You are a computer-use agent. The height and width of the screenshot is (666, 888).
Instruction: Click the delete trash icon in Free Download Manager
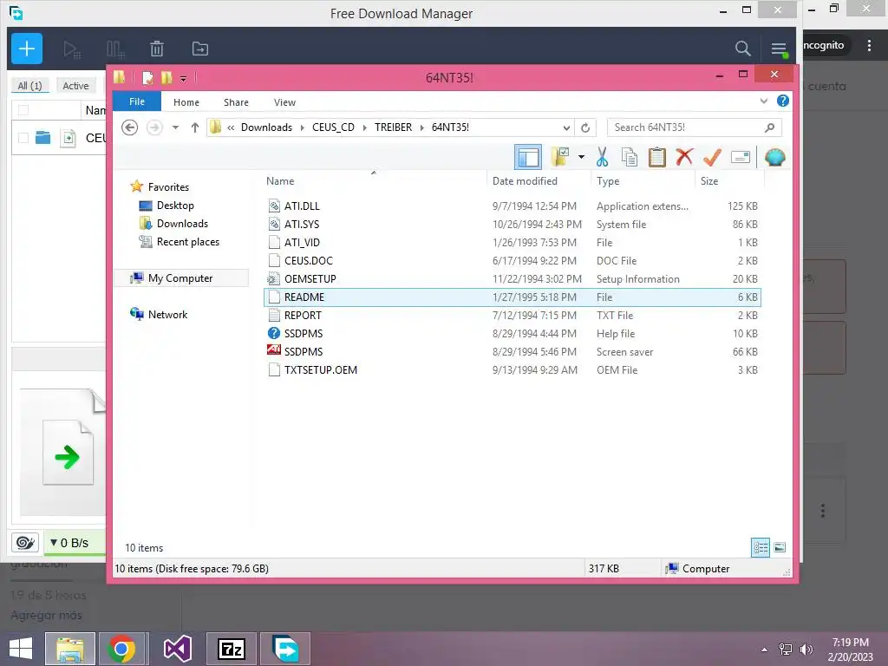coord(157,49)
